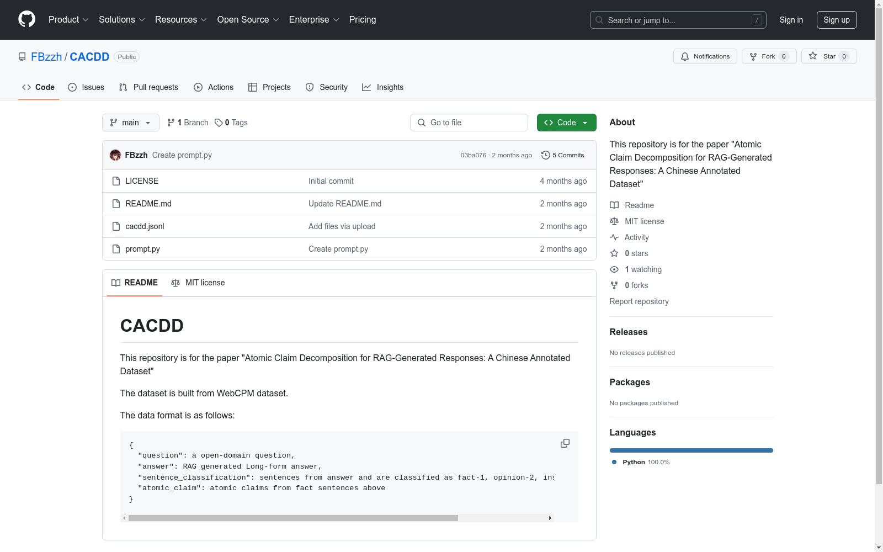
Task: Open the Report repository link
Action: tap(639, 301)
